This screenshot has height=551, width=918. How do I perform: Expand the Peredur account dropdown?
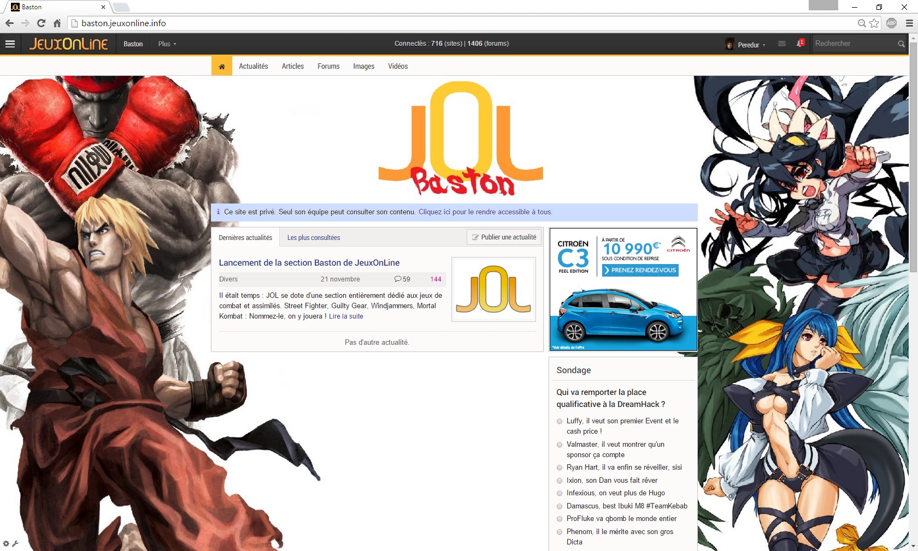pyautogui.click(x=751, y=45)
